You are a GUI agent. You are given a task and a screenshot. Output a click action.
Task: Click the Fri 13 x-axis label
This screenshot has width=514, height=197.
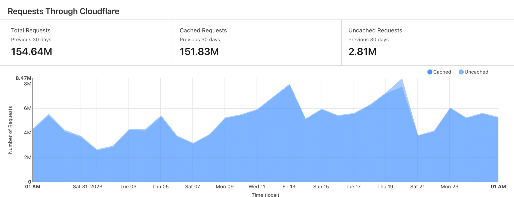pyautogui.click(x=289, y=187)
